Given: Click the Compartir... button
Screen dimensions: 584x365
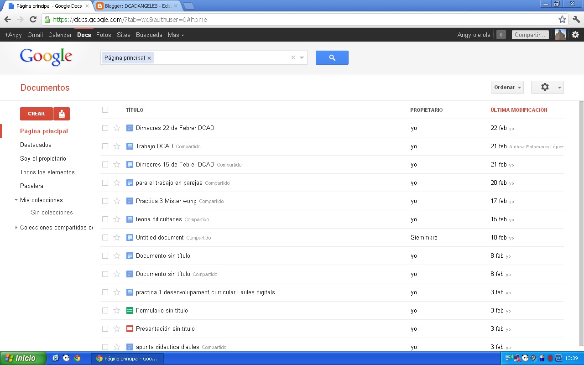Looking at the screenshot, I should pos(530,35).
